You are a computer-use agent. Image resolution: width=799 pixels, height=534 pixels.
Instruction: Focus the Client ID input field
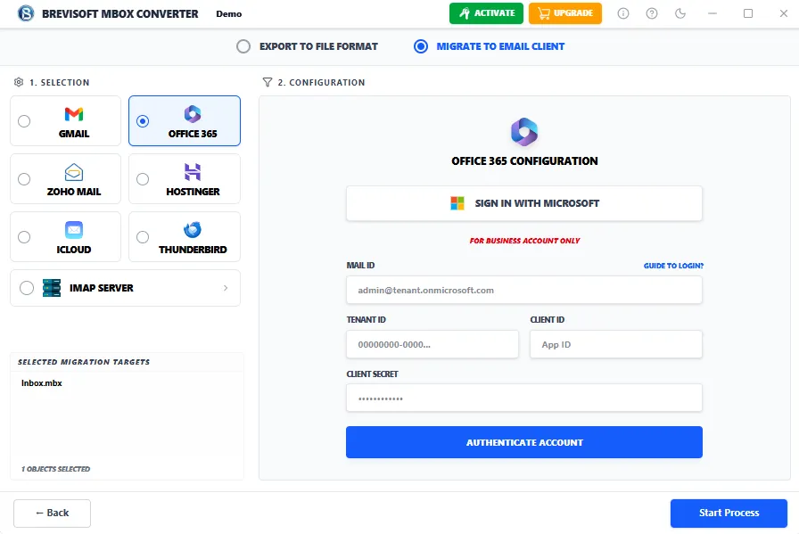[616, 344]
